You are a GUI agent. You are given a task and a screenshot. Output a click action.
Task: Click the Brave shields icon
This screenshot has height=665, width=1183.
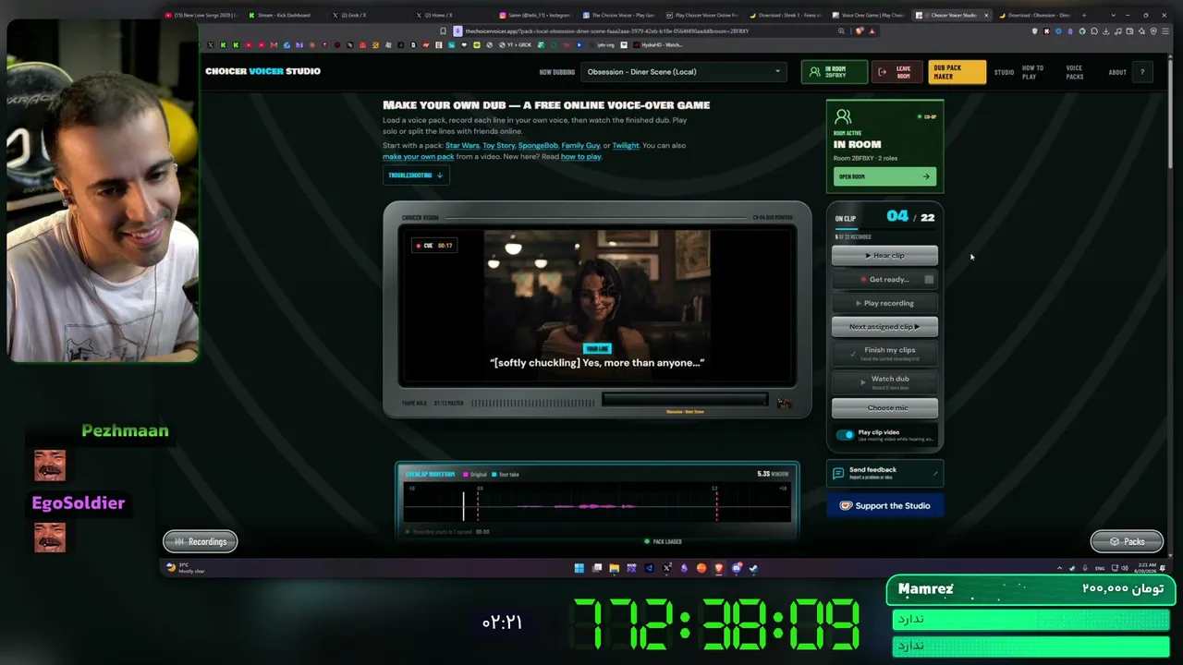pyautogui.click(x=860, y=30)
